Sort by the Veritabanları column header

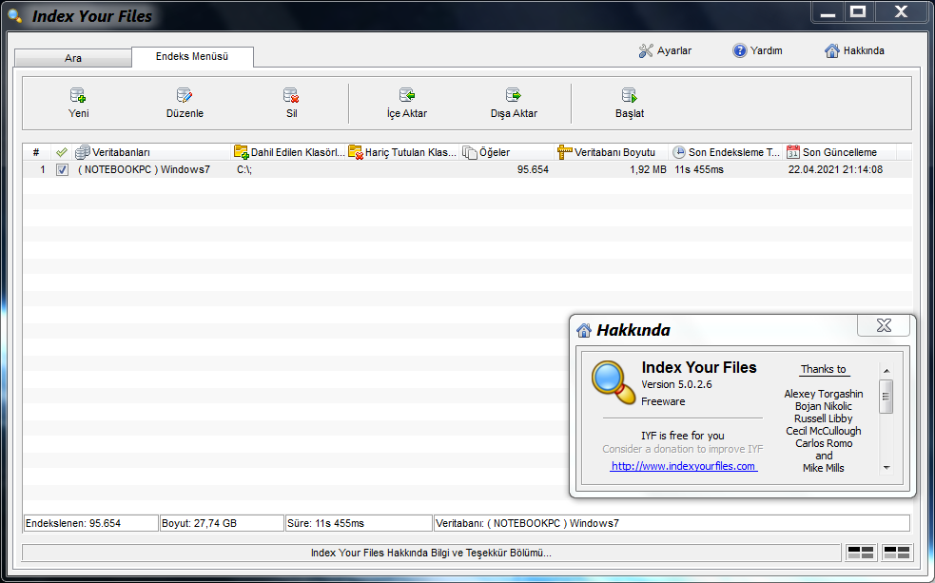(151, 152)
